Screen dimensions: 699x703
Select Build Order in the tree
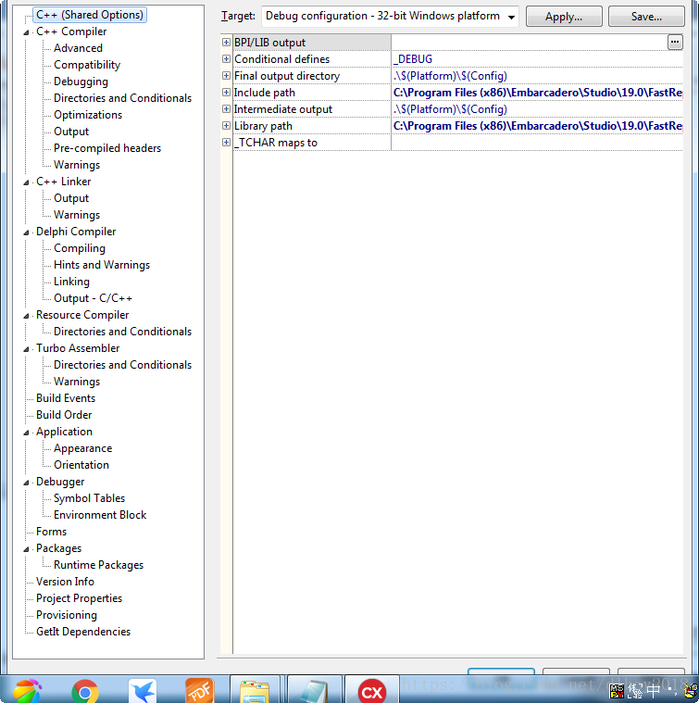[x=64, y=415]
